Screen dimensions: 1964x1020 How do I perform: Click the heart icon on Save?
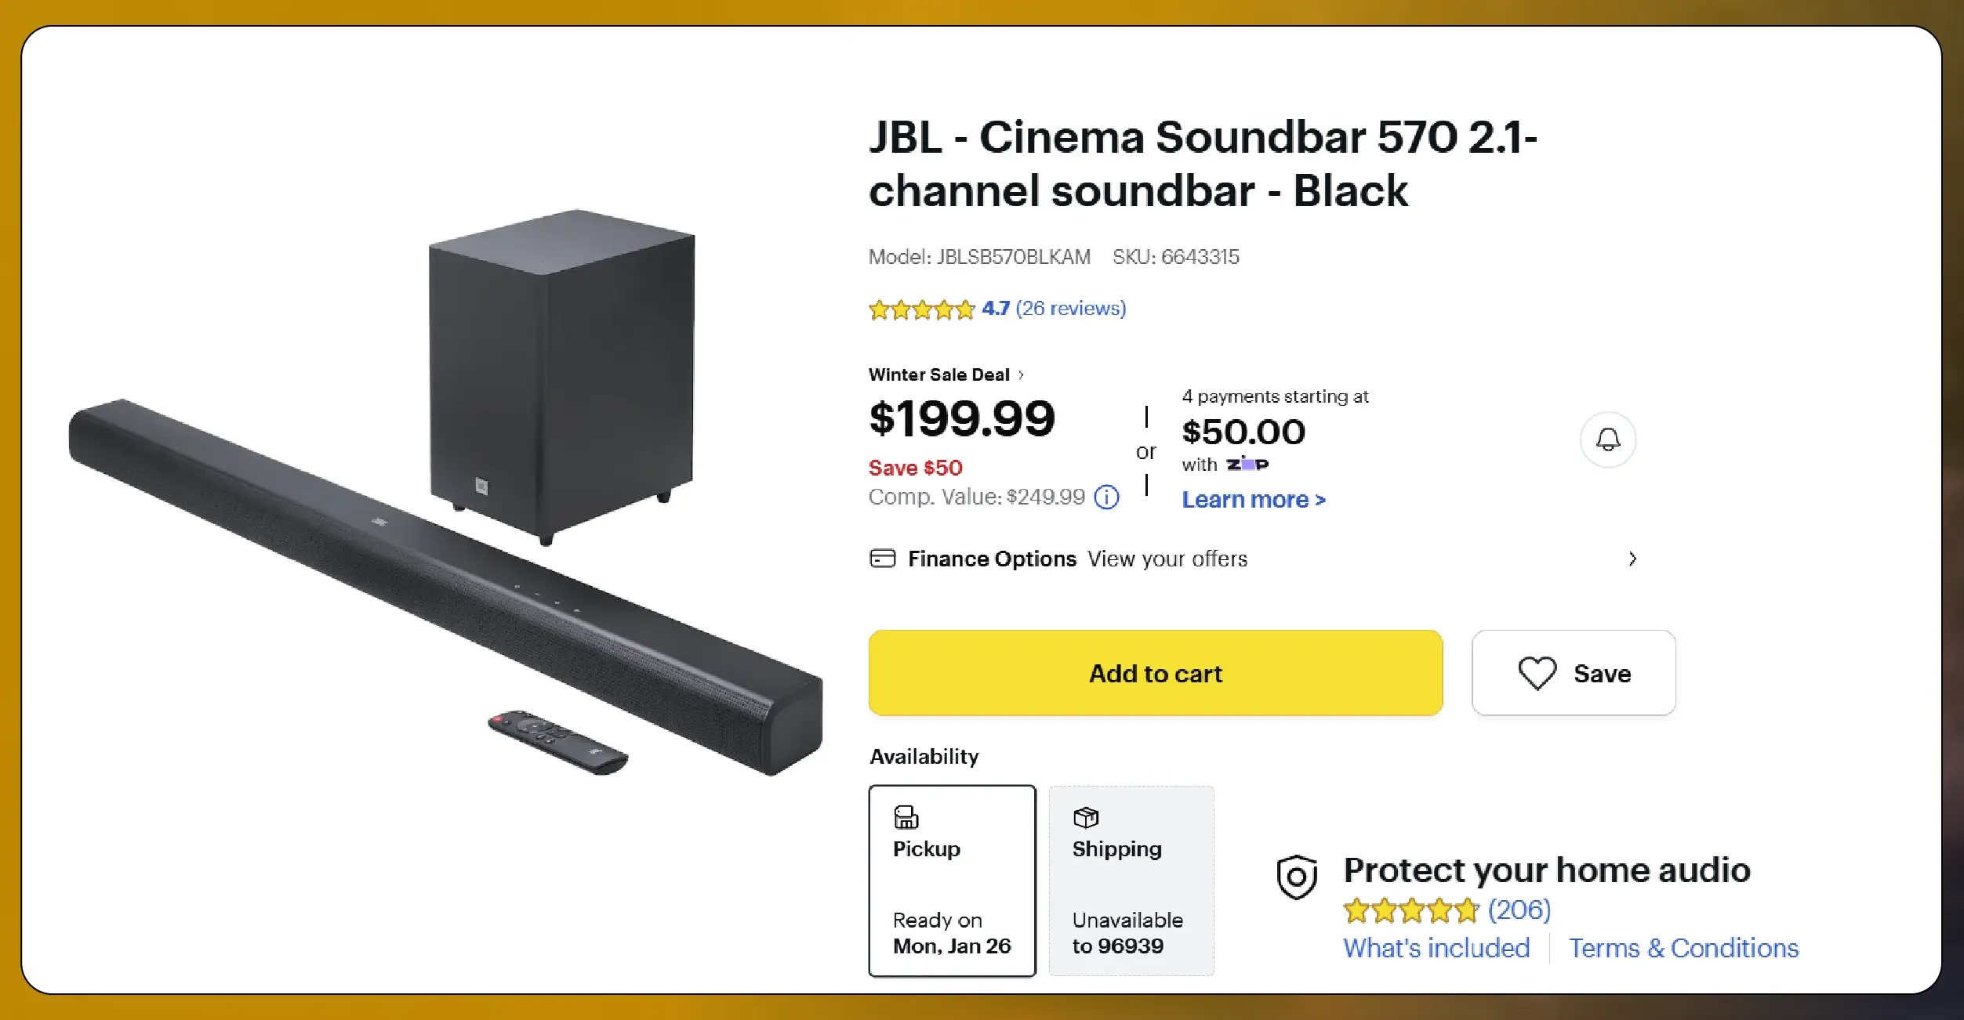coord(1537,674)
